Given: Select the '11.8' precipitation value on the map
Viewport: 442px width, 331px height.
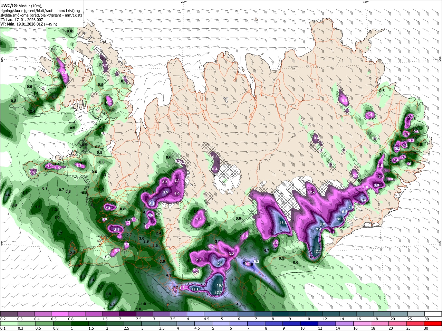Looking at the screenshot, I should pos(195,289).
